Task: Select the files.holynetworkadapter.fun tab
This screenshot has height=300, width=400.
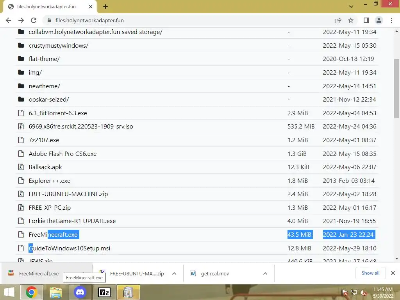Action: (50, 7)
